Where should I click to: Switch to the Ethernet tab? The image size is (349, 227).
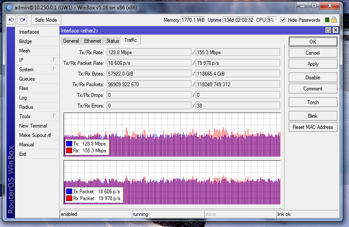[92, 41]
